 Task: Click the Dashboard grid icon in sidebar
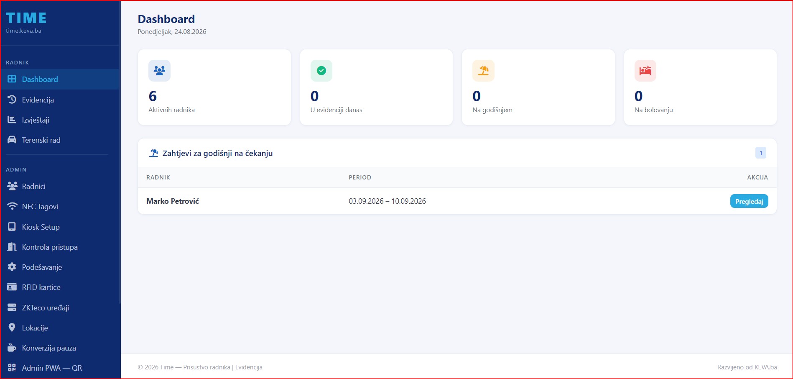(12, 79)
